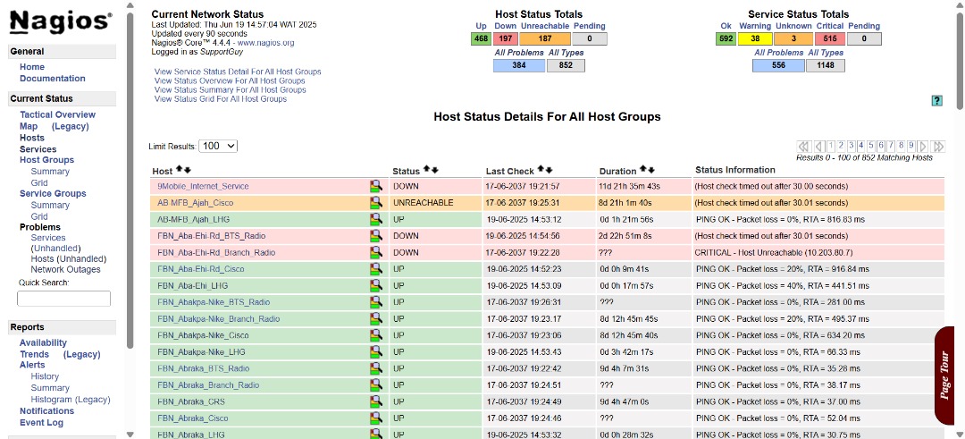Sort Last Check ascending with up arrow
This screenshot has height=439, width=965.
click(540, 170)
